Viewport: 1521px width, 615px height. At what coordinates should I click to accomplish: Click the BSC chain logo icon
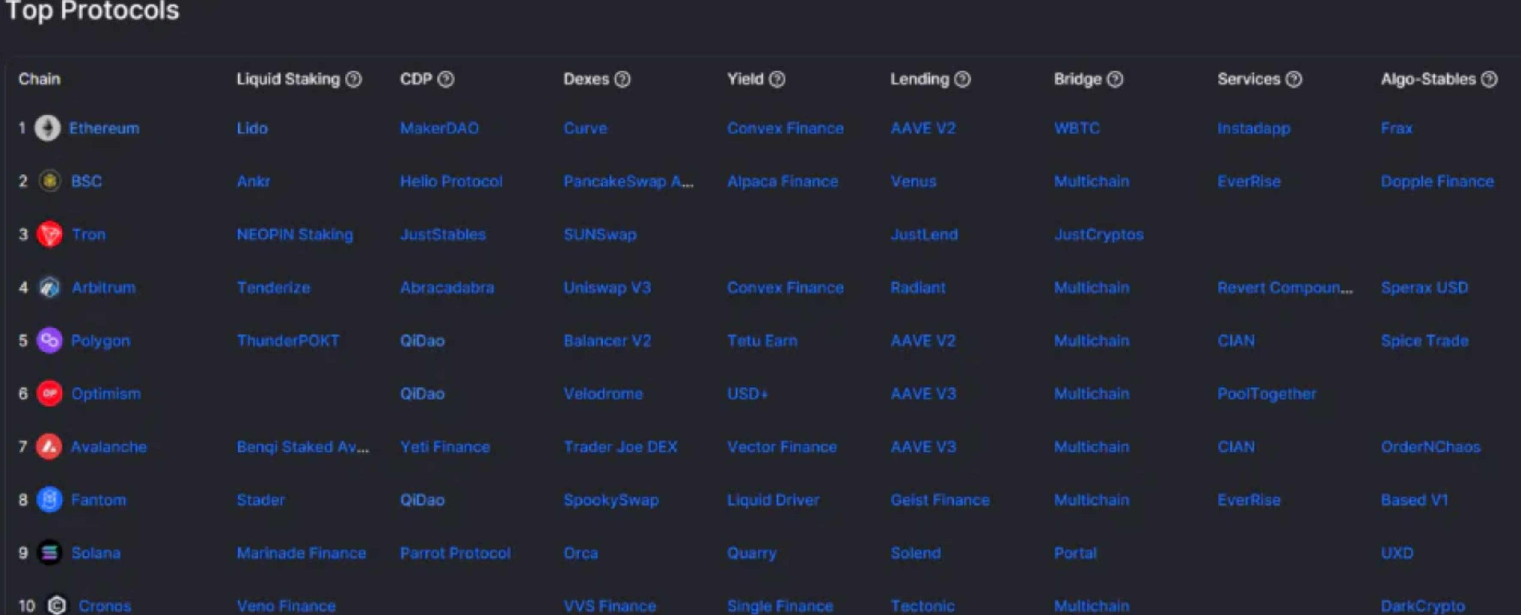pyautogui.click(x=50, y=181)
